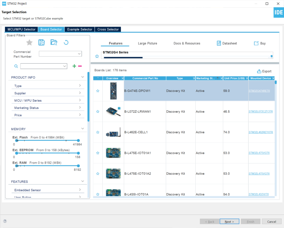
Task: Close the Overview column with its X
Action: pyautogui.click(x=123, y=78)
